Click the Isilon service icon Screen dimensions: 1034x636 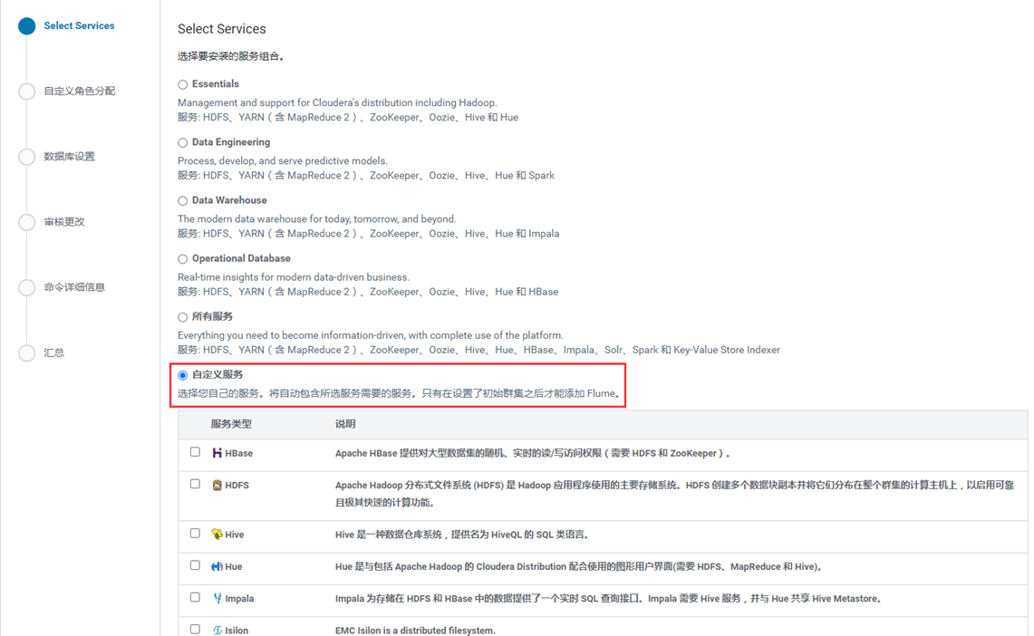(x=217, y=630)
